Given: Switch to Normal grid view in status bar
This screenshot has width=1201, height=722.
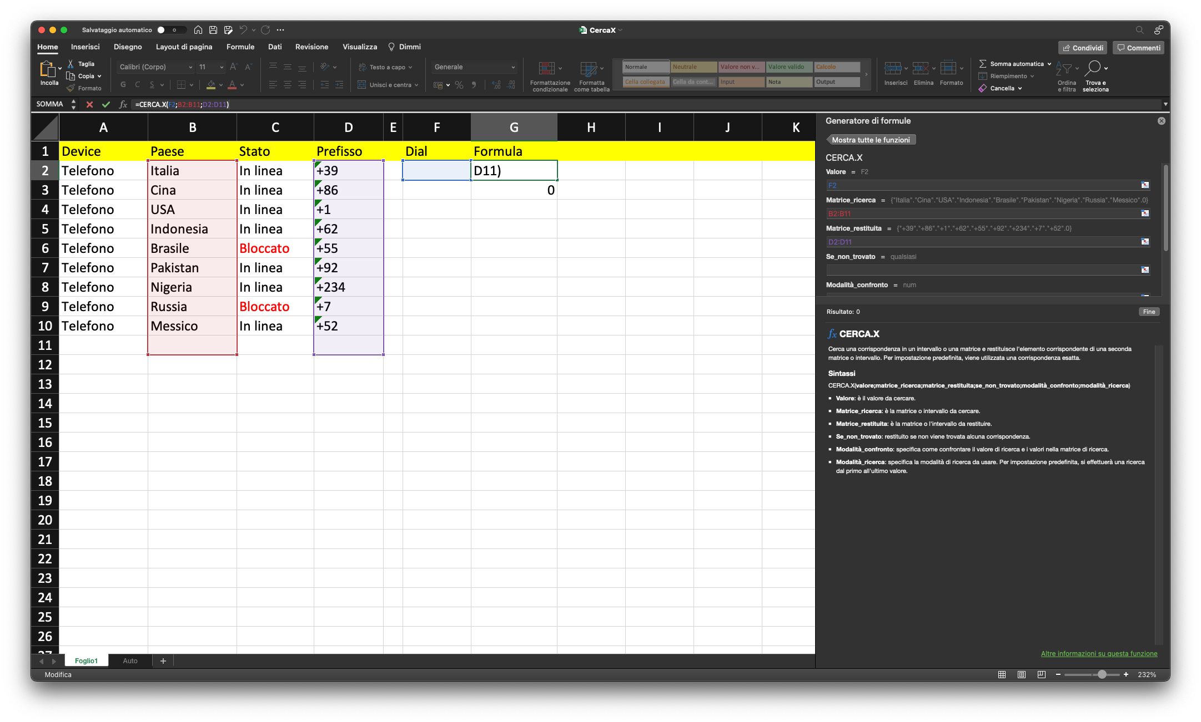Looking at the screenshot, I should (1002, 674).
